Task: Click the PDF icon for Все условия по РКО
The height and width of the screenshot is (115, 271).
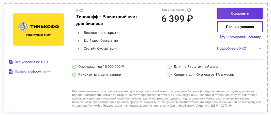Action: click(11, 62)
